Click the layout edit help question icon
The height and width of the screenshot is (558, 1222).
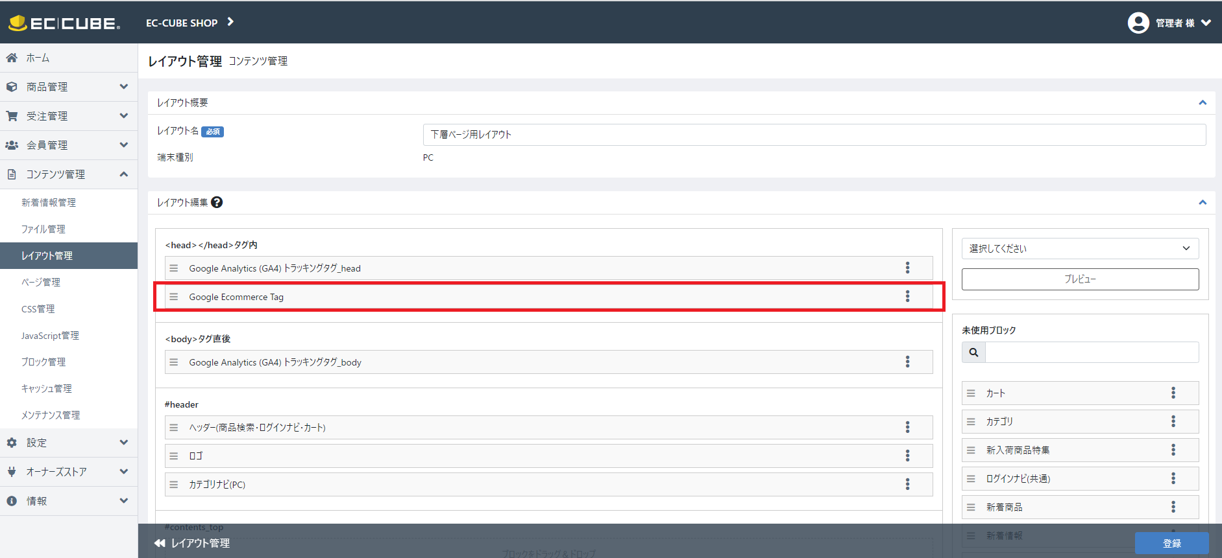tap(217, 202)
